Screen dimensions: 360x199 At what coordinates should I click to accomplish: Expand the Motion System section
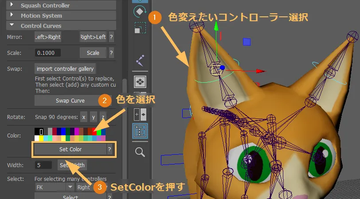[11, 16]
